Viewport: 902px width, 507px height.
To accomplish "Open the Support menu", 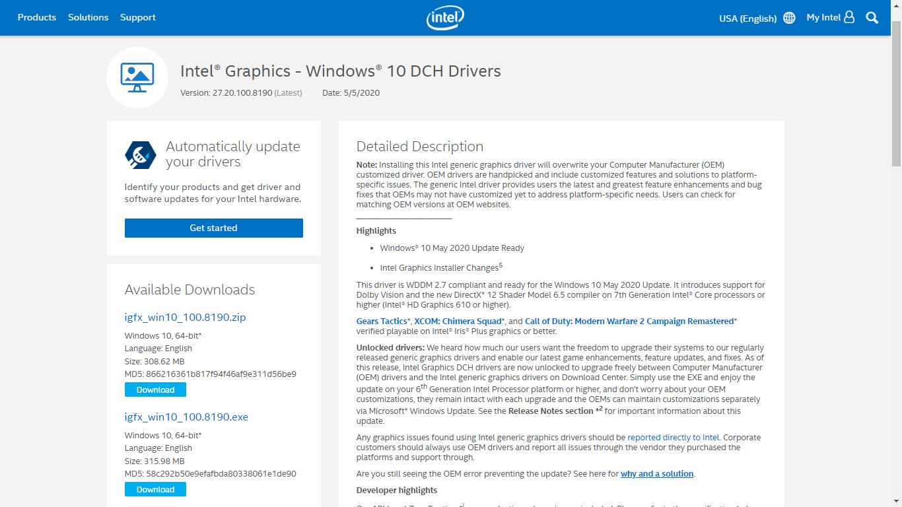I will coord(137,17).
